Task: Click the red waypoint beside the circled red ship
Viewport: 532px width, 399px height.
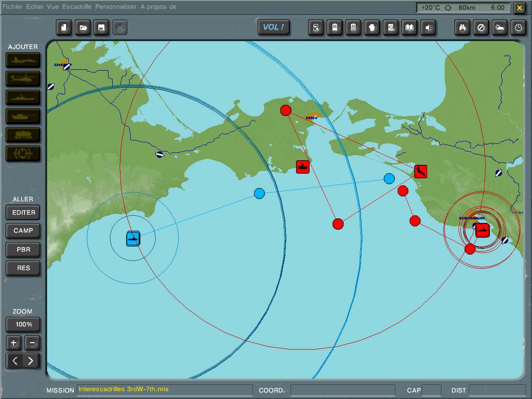Action: [x=470, y=249]
